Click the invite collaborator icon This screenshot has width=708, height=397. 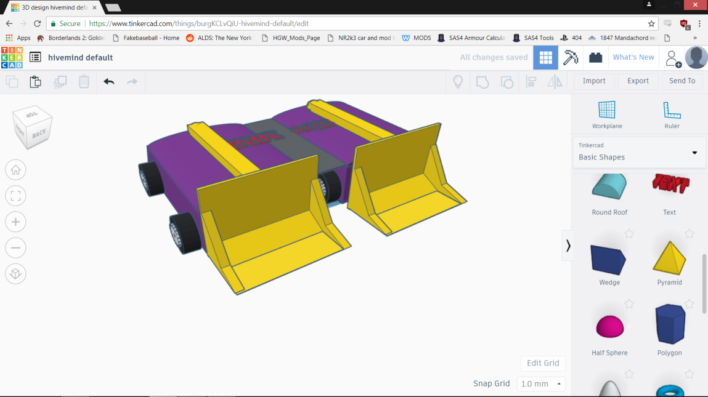click(x=673, y=58)
